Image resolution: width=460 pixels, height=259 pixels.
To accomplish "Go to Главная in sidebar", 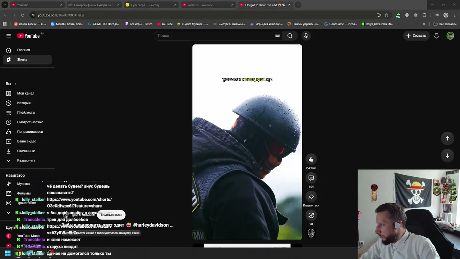I will click(x=27, y=50).
